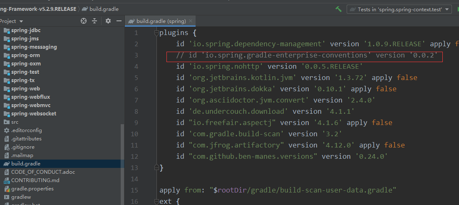Open the run configuration dropdown 'Tests in spring.spring-context.test'
This screenshot has height=205, width=459.
click(399, 10)
